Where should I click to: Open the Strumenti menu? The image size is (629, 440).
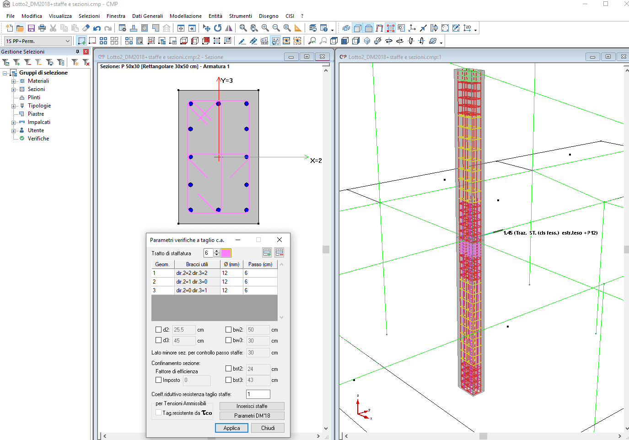240,16
